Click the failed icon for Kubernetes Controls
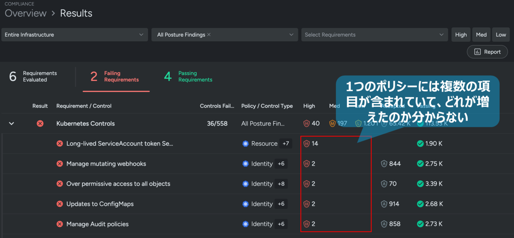The width and height of the screenshot is (514, 238). pos(40,124)
